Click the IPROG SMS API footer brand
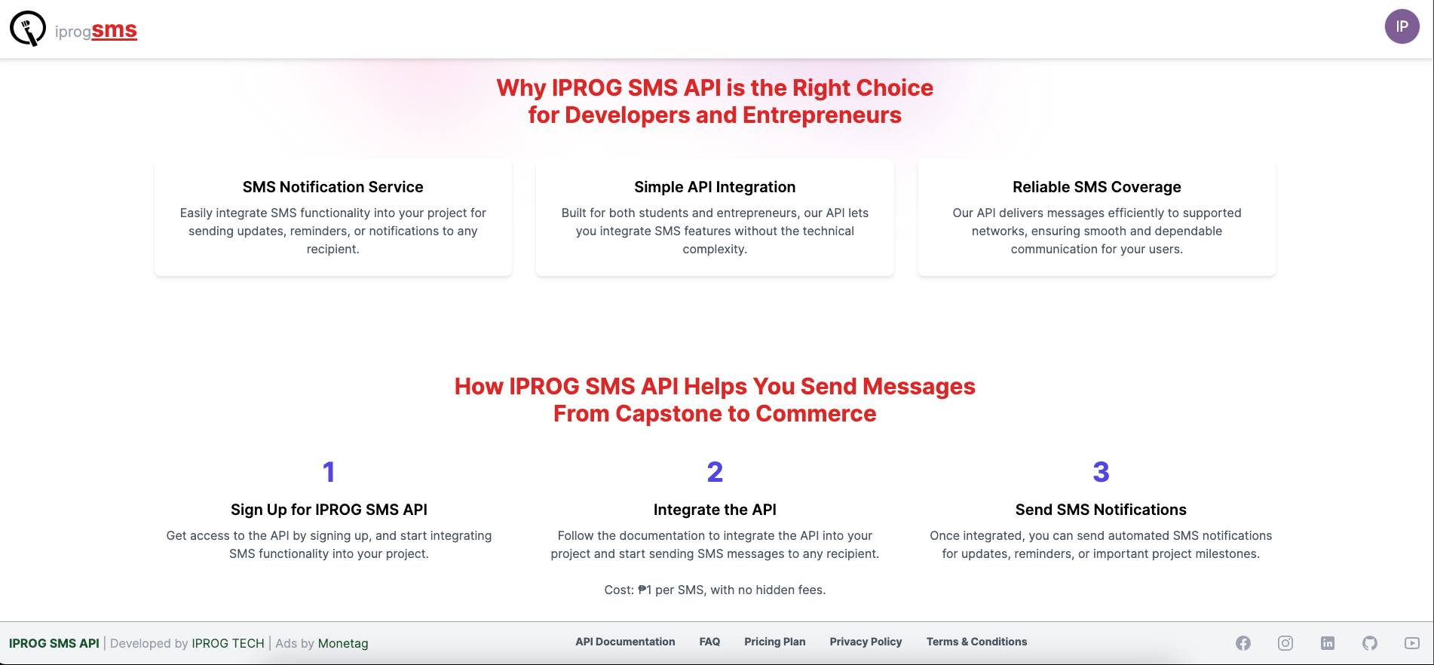Viewport: 1434px width, 665px height. coord(54,643)
